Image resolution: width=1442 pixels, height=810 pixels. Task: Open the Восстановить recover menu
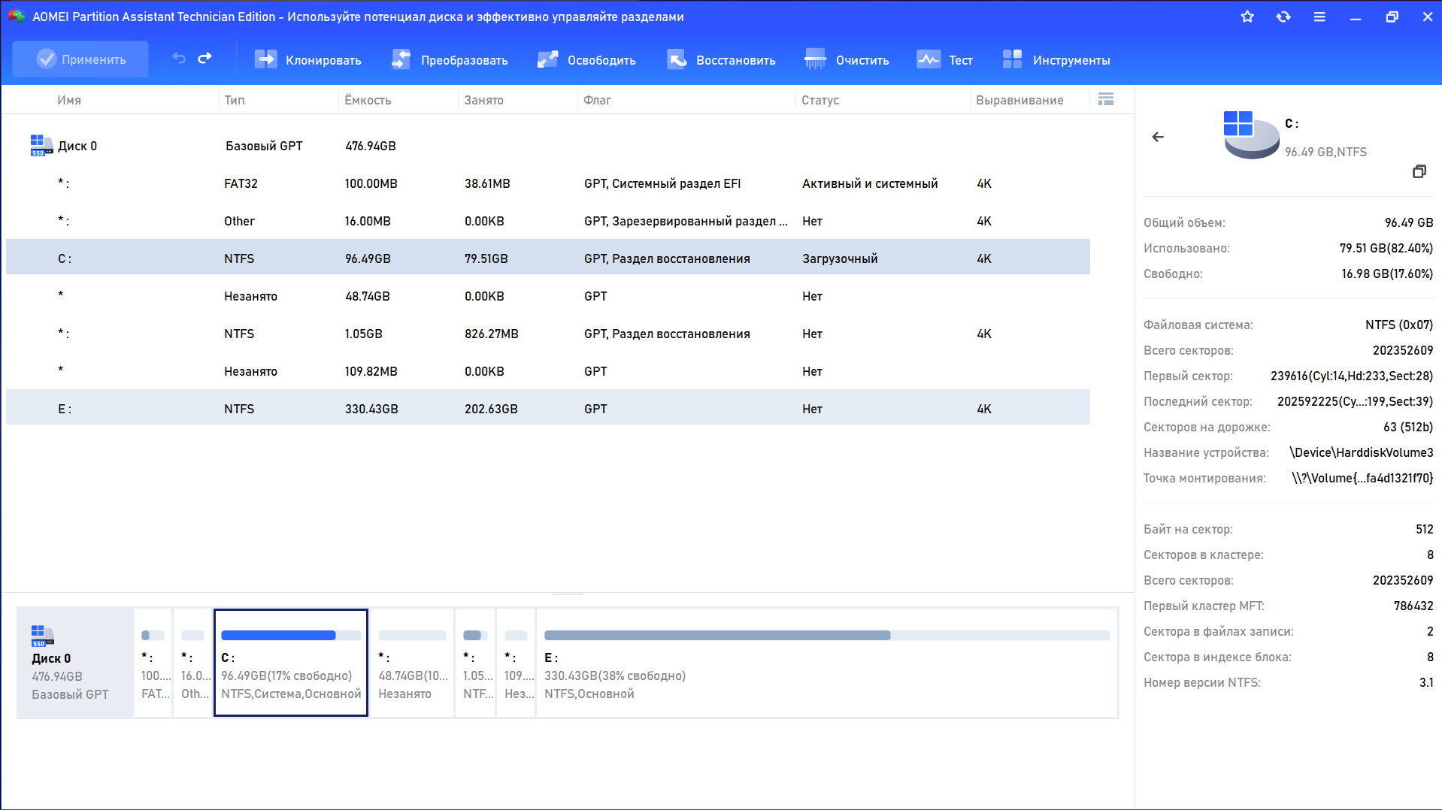721,59
